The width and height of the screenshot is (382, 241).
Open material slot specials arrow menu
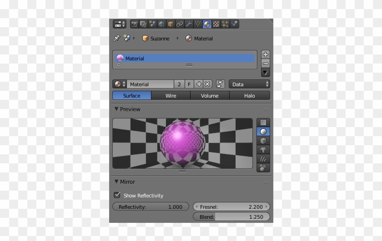tap(266, 73)
